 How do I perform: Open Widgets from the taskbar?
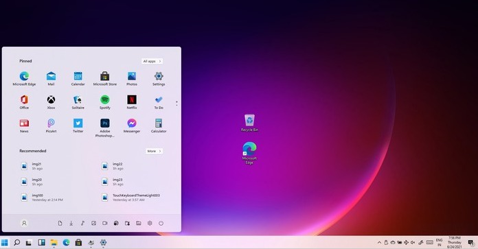[41, 243]
